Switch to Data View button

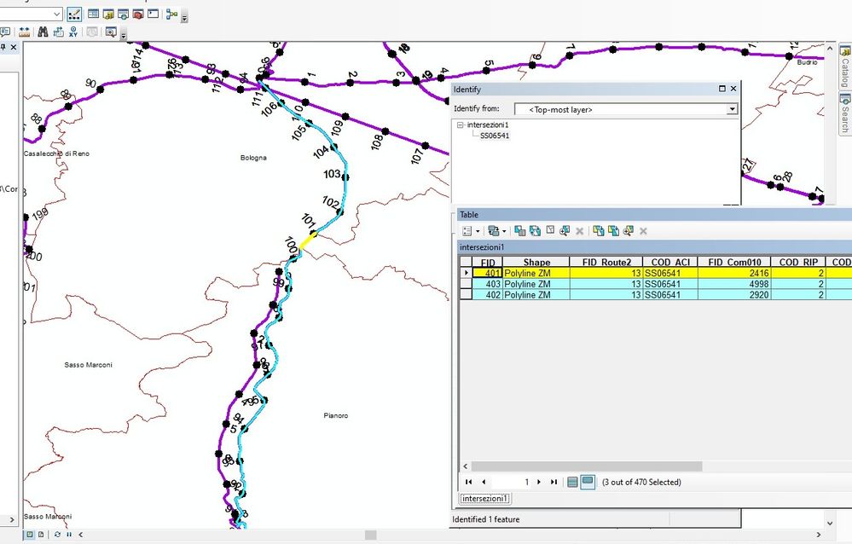(x=30, y=535)
